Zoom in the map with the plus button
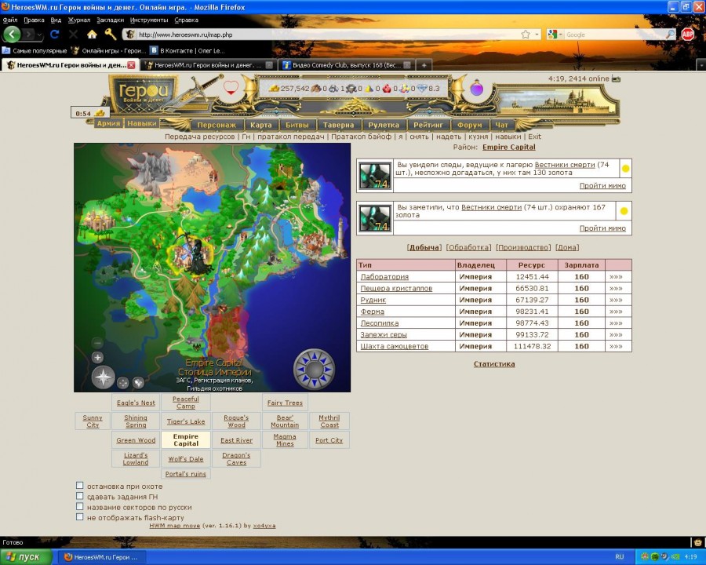The height and width of the screenshot is (565, 706). pos(98,358)
